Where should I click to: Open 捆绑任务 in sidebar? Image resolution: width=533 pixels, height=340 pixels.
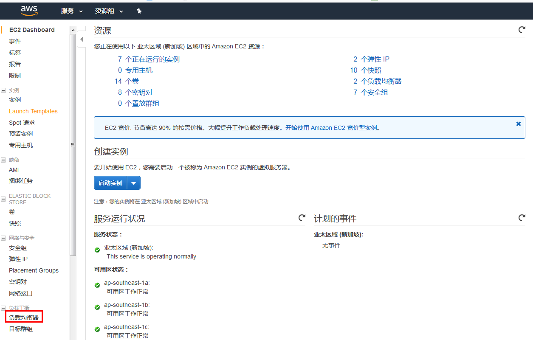(x=21, y=181)
